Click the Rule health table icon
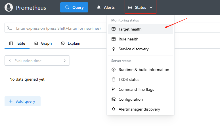This screenshot has height=138, width=220. click(x=114, y=39)
